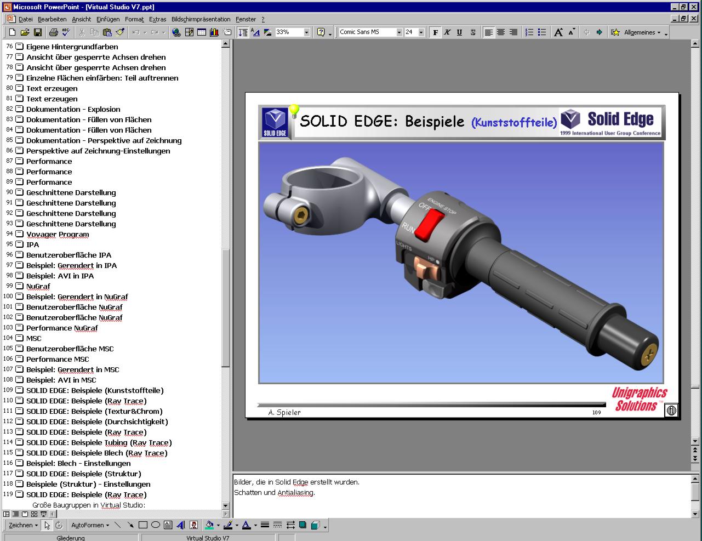Align text right
702x541 pixels.
click(x=513, y=32)
